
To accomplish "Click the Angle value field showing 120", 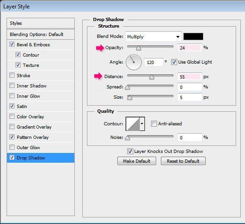I will click(154, 62).
